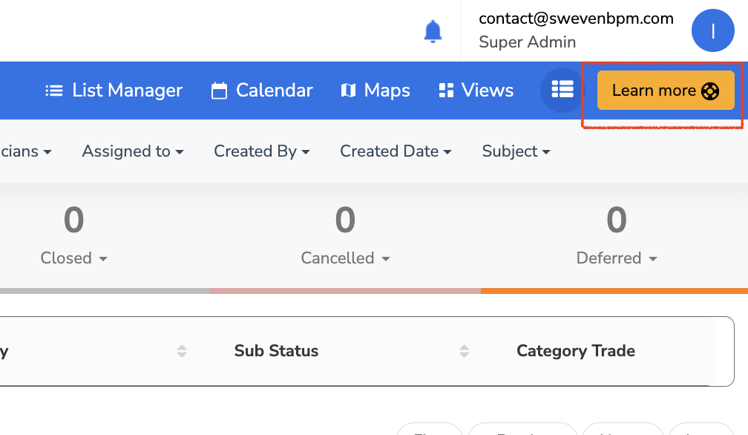The width and height of the screenshot is (748, 435).
Task: Expand the Closed status dropdown
Action: point(73,258)
